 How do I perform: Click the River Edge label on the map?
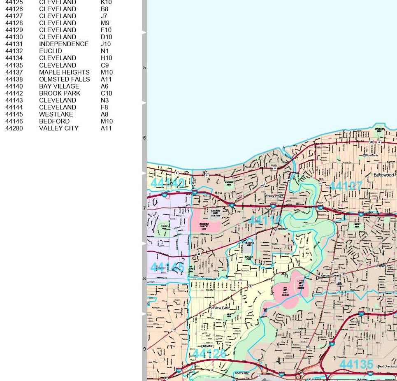241,373
